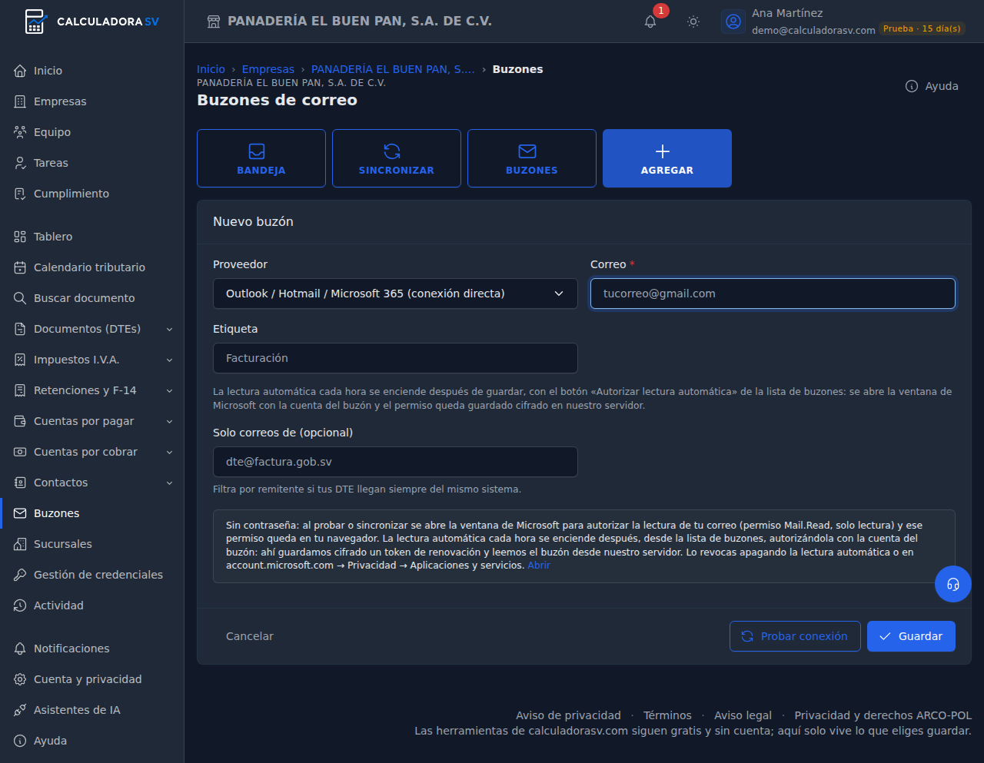Click the company store icon in header
The image size is (984, 763).
click(214, 22)
